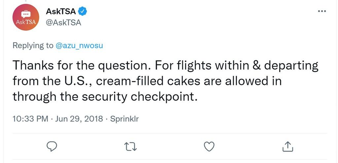Click the @AskTSA handle
The width and height of the screenshot is (338, 163).
pyautogui.click(x=63, y=22)
